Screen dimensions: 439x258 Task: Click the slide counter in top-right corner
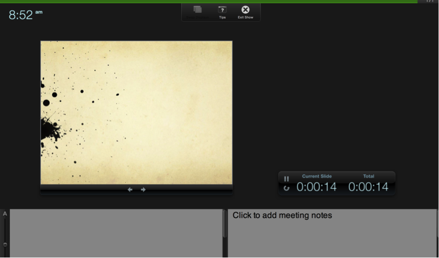point(429,2)
